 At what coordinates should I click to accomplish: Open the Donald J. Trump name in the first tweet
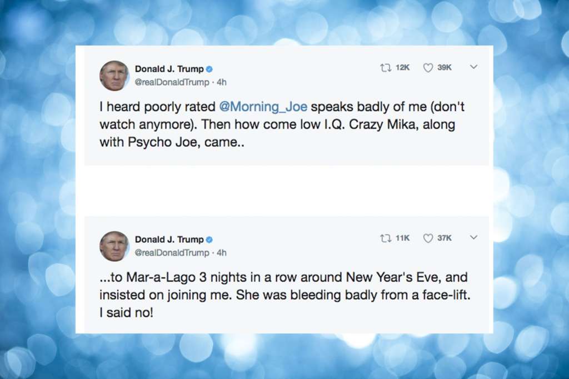coord(169,69)
